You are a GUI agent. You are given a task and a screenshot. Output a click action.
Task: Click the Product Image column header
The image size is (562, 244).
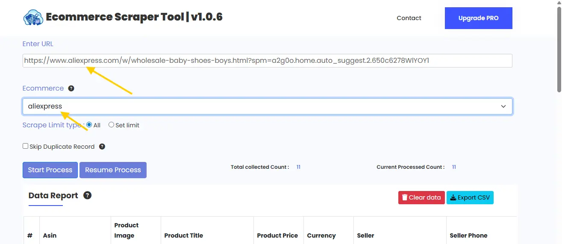tap(127, 230)
